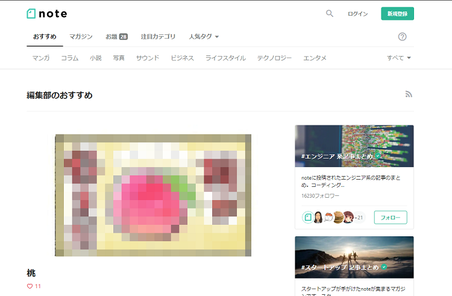This screenshot has height=296, width=452.
Task: Open the pixelated featured article image
Action: tap(153, 195)
